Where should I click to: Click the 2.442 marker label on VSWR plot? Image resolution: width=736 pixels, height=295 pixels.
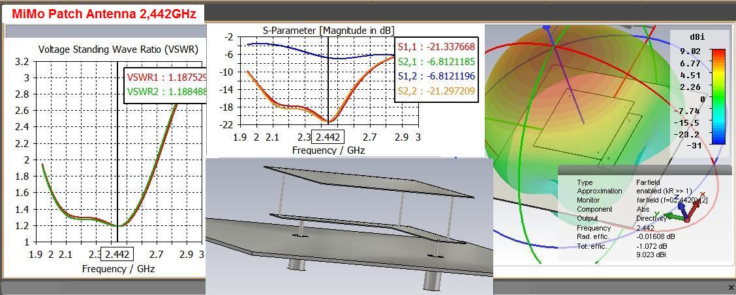click(x=118, y=254)
